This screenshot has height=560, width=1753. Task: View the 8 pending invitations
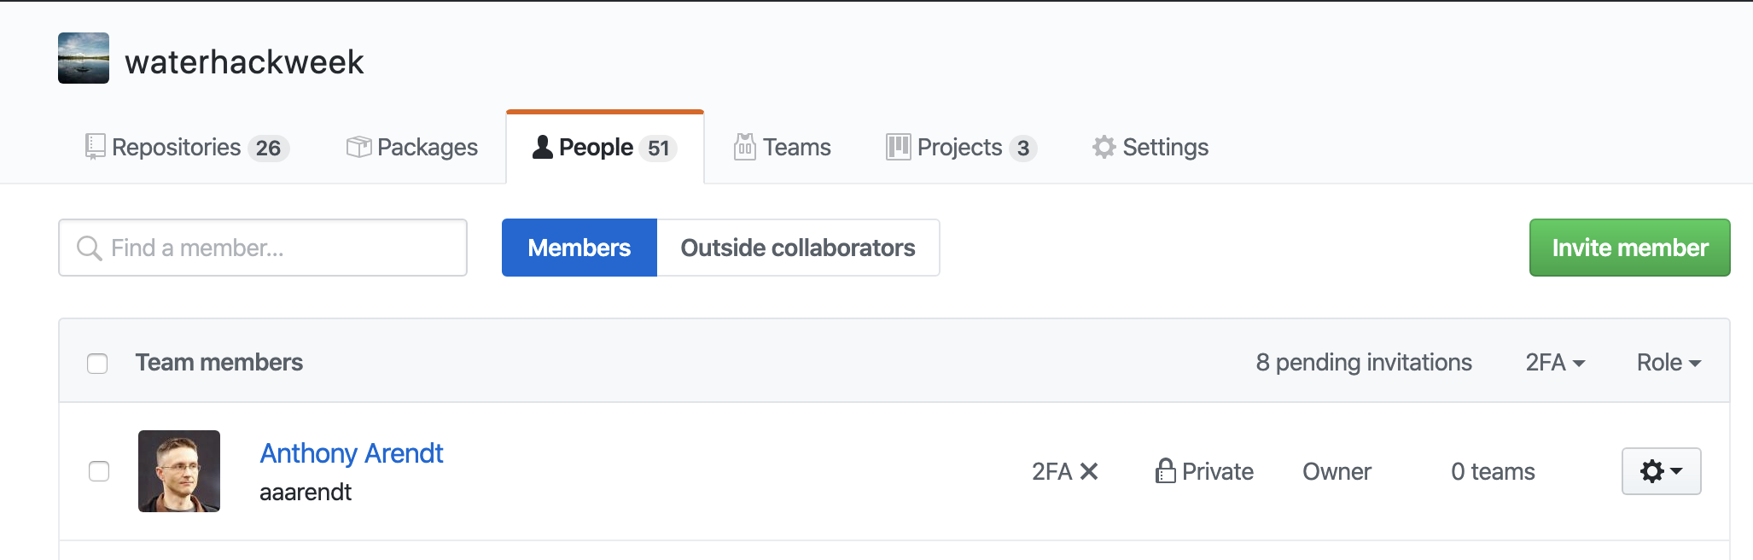(x=1362, y=362)
